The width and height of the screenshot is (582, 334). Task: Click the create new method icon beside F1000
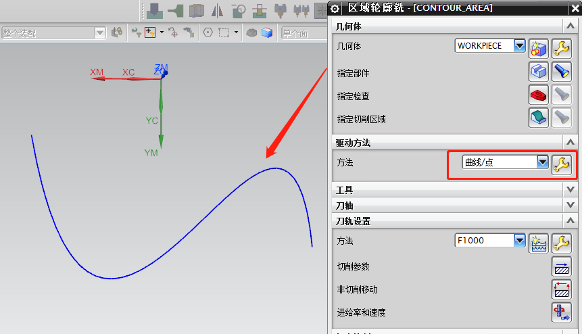[538, 241]
